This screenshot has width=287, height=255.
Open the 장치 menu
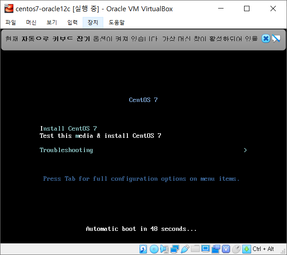[x=93, y=22]
